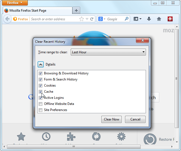This screenshot has width=181, height=151.
Task: Open the downloads arrow icon
Action: pyautogui.click(x=149, y=19)
